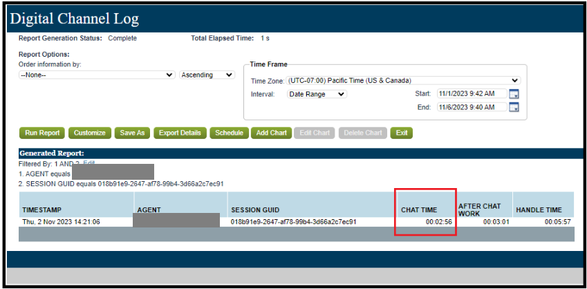Click the Export Details button

tap(180, 133)
